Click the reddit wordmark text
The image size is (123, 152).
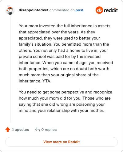tap(111, 10)
